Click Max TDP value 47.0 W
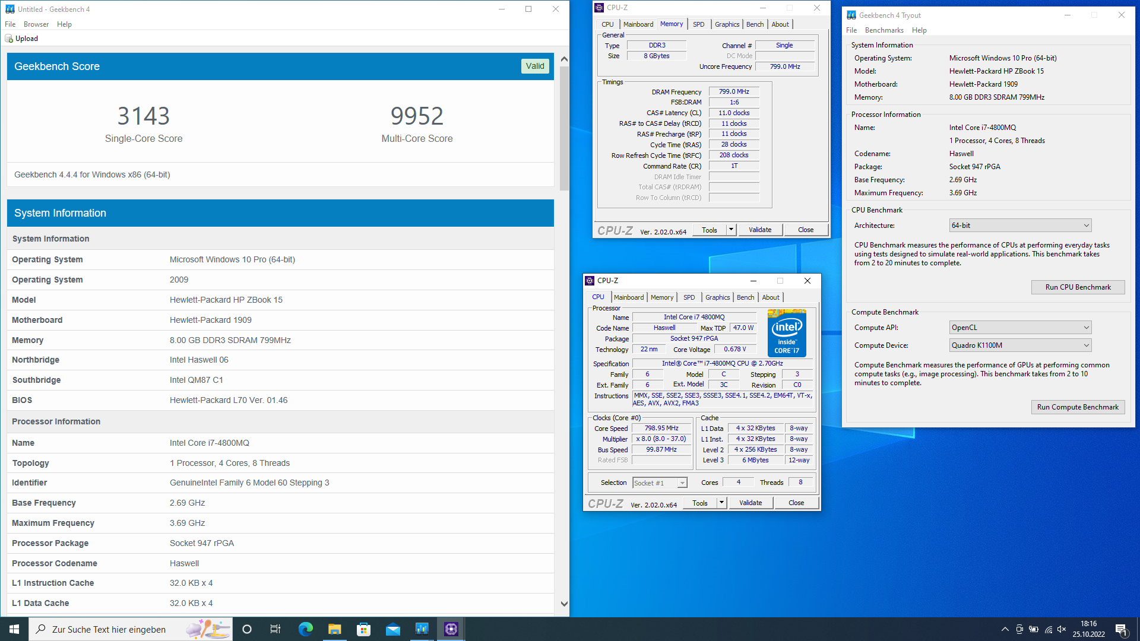1140x641 pixels. (x=743, y=328)
